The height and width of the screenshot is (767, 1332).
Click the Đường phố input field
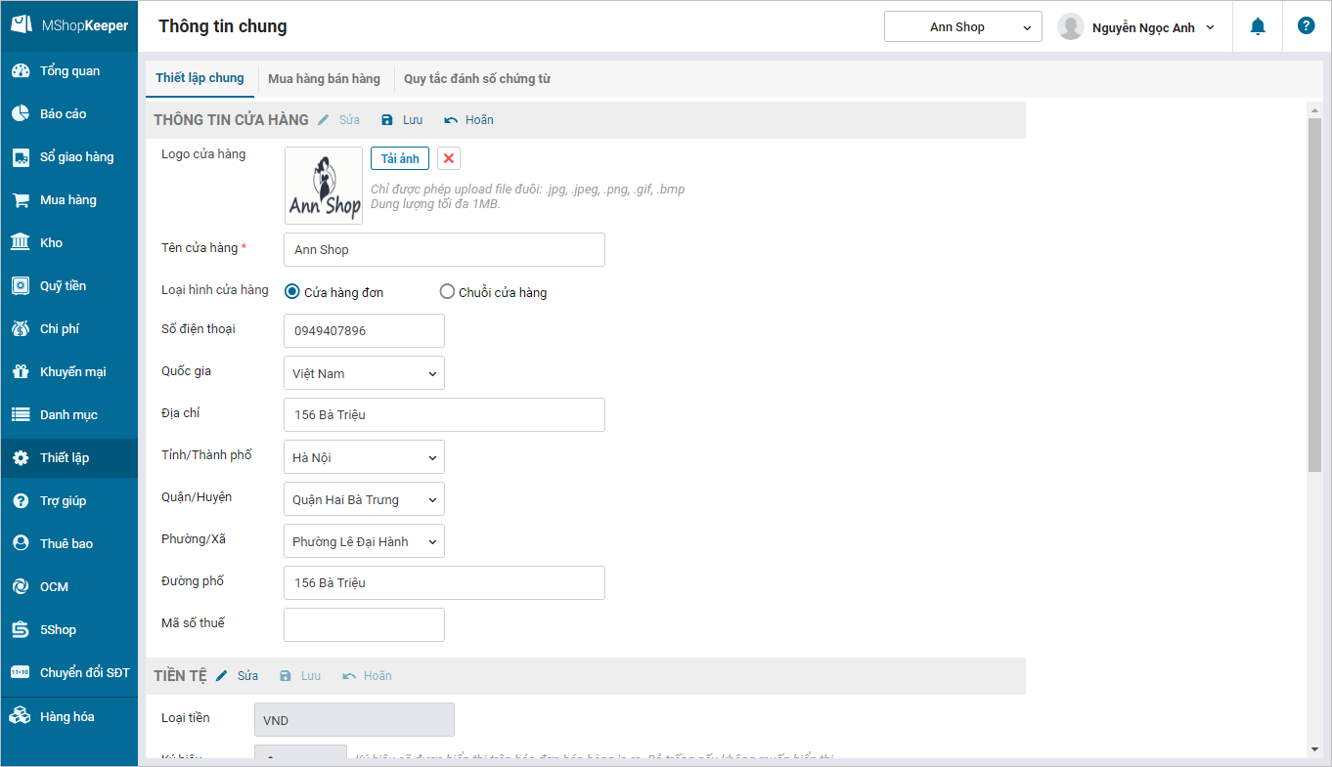(444, 582)
